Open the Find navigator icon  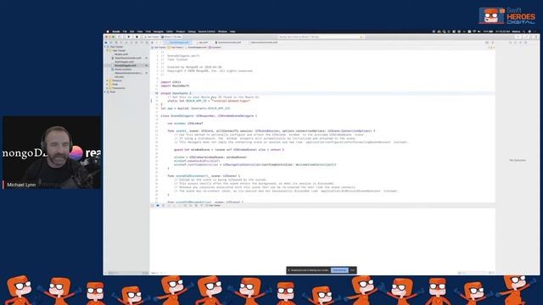coord(120,42)
